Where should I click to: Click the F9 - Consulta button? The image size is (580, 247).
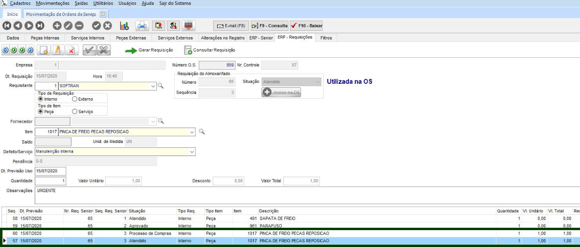point(270,26)
